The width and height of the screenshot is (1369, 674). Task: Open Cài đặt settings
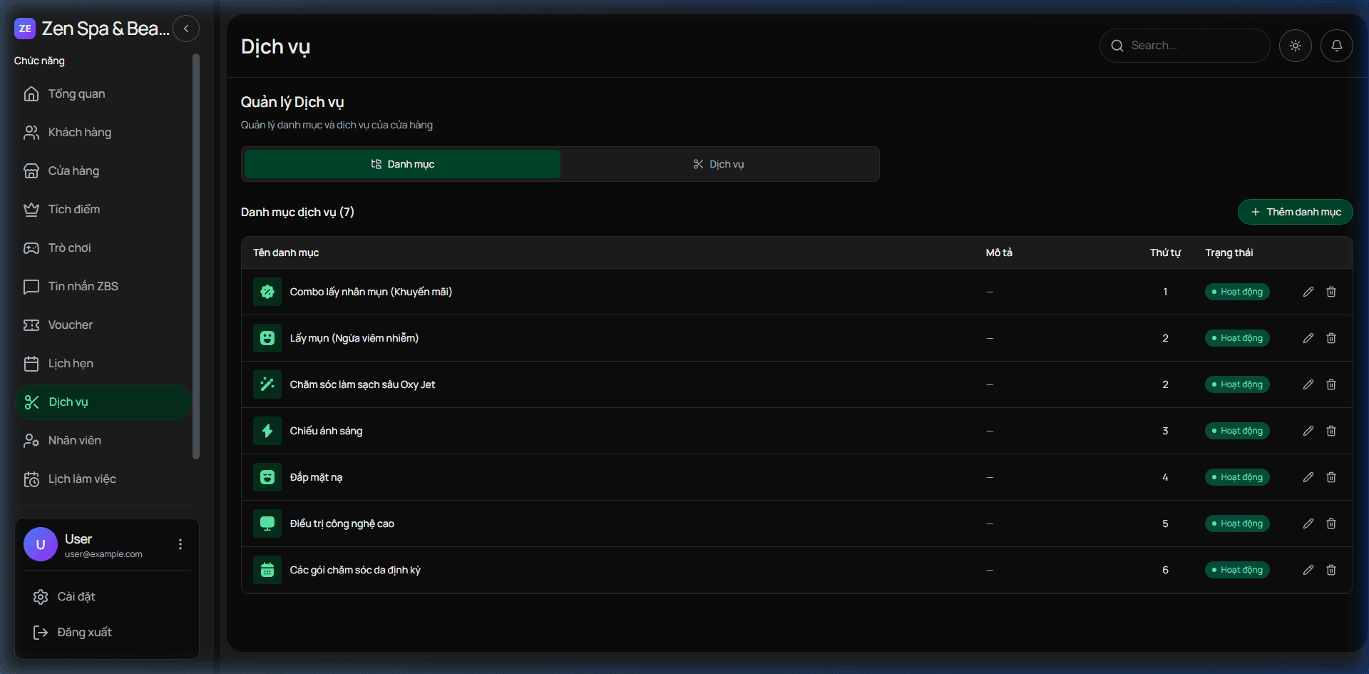[x=76, y=596]
